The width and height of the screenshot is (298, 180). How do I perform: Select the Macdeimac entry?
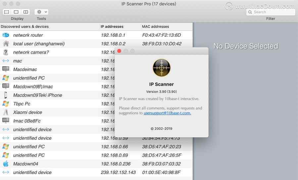click(25, 69)
